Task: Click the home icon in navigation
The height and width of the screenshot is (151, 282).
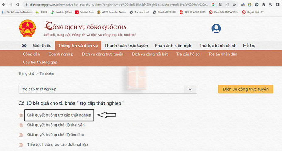Action: click(x=24, y=46)
